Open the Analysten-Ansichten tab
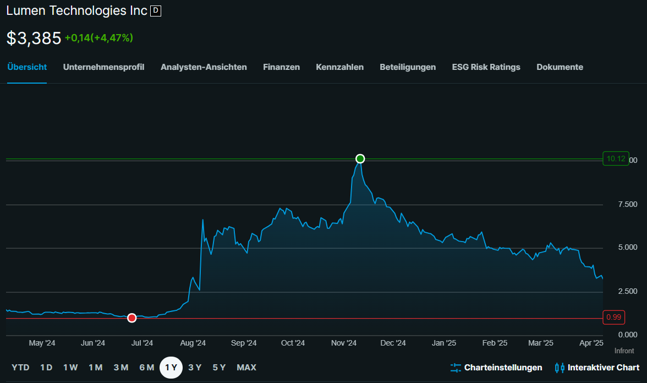The width and height of the screenshot is (647, 383). (x=204, y=67)
